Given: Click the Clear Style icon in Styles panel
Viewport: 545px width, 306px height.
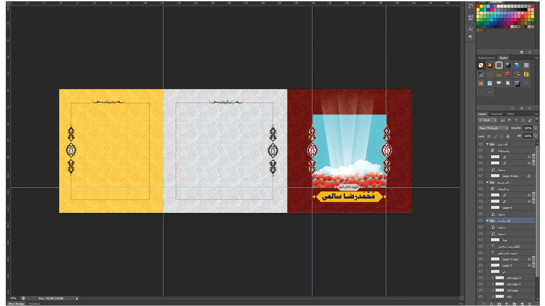Looking at the screenshot, I should pyautogui.click(x=513, y=108).
